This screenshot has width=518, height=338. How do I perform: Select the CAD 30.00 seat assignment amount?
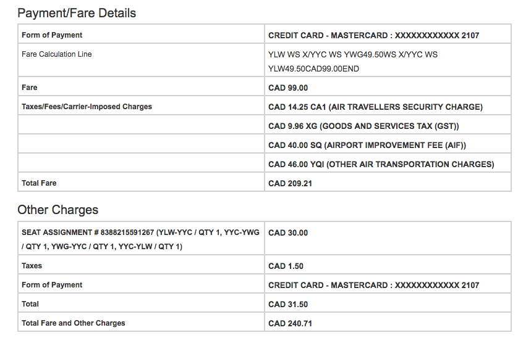click(x=288, y=233)
